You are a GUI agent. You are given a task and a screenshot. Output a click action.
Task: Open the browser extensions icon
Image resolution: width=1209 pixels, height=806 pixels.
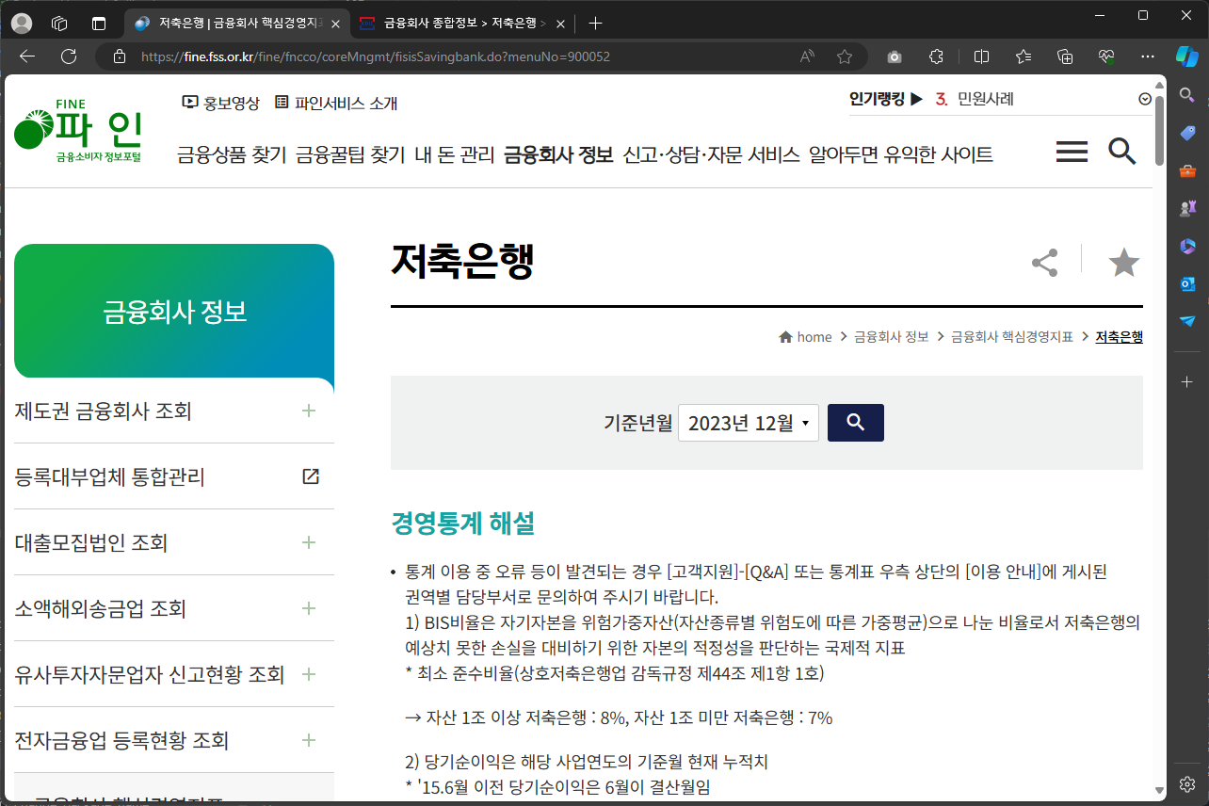tap(936, 56)
